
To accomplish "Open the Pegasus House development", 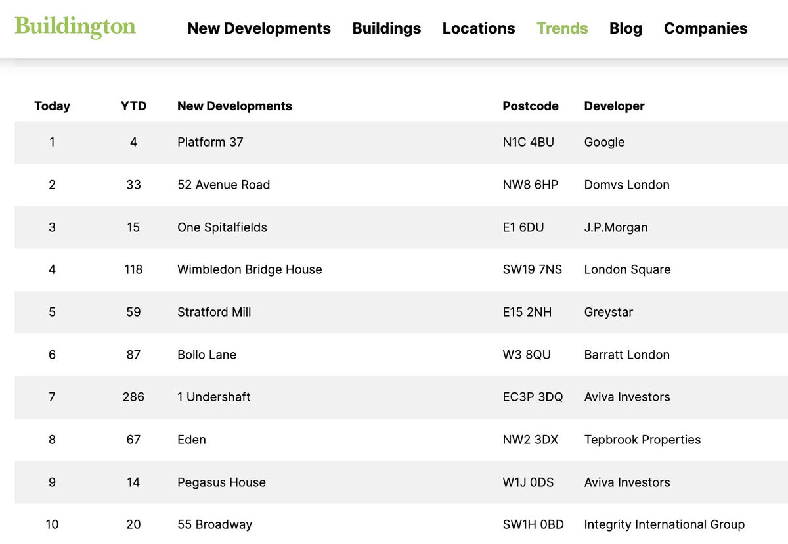I will point(221,482).
